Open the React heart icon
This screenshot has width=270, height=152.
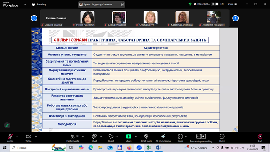pyautogui.click(x=111, y=138)
